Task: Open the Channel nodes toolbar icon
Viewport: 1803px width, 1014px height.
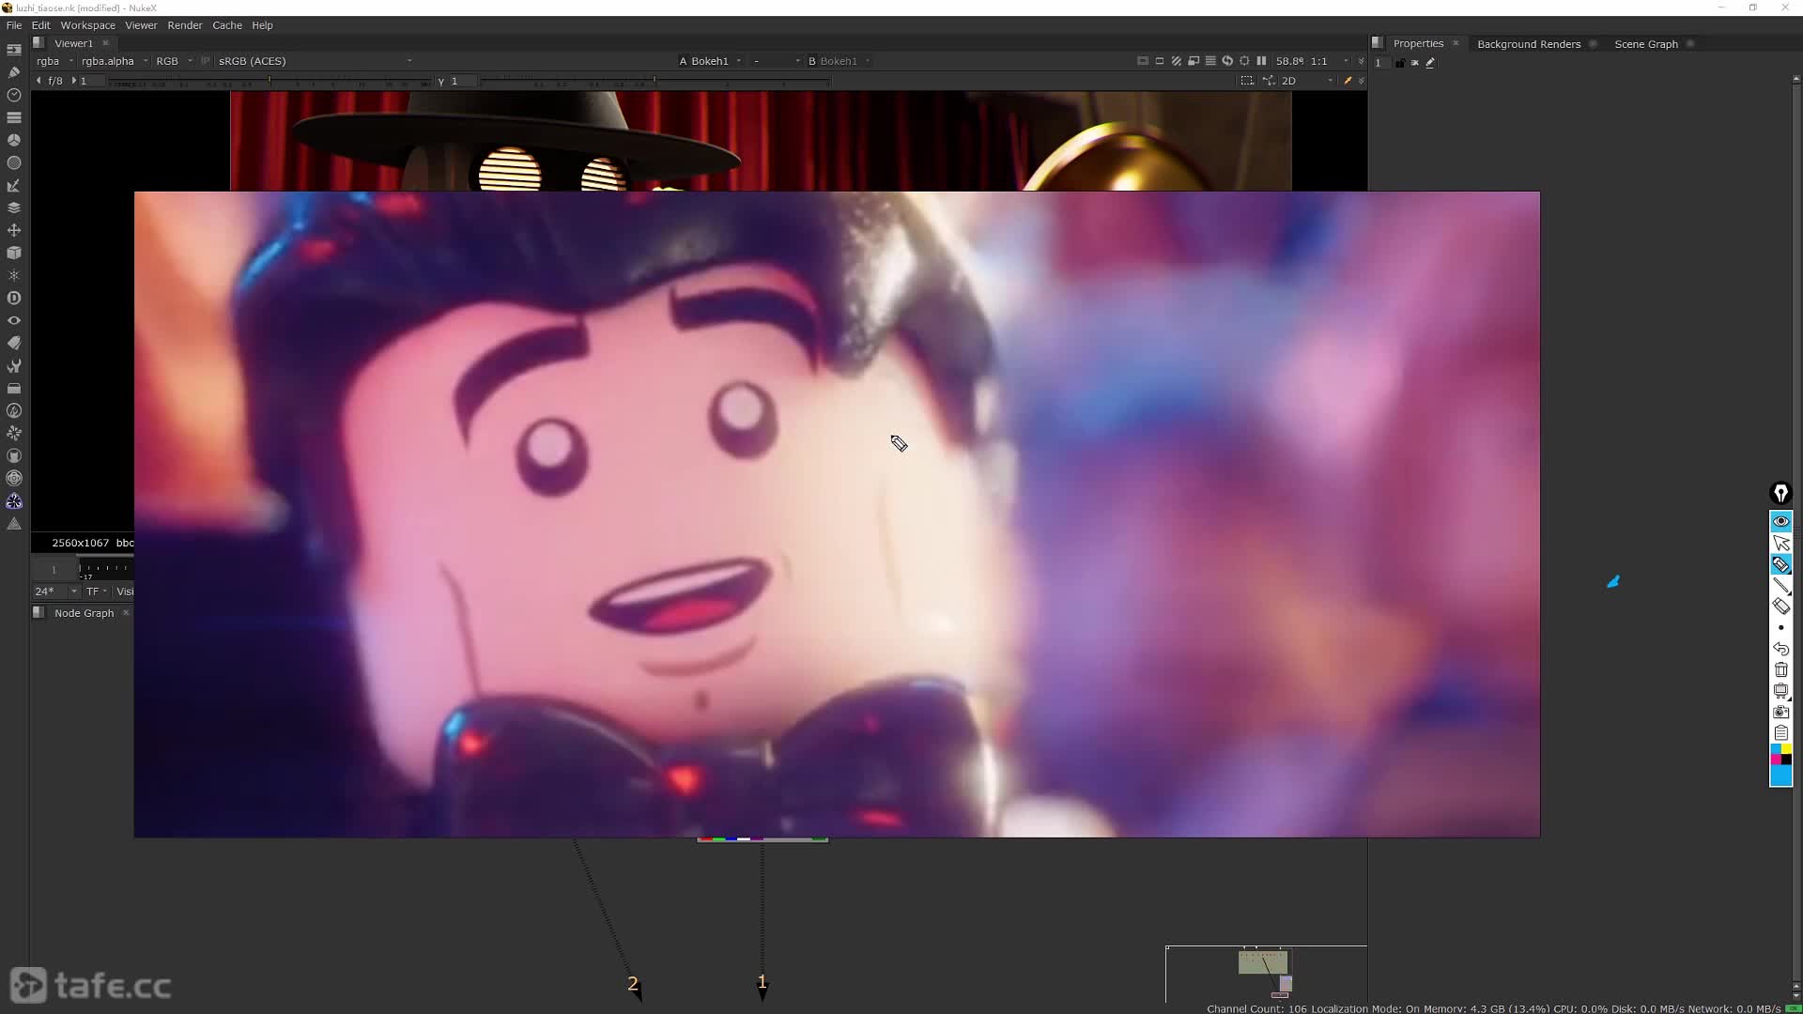Action: (x=14, y=117)
